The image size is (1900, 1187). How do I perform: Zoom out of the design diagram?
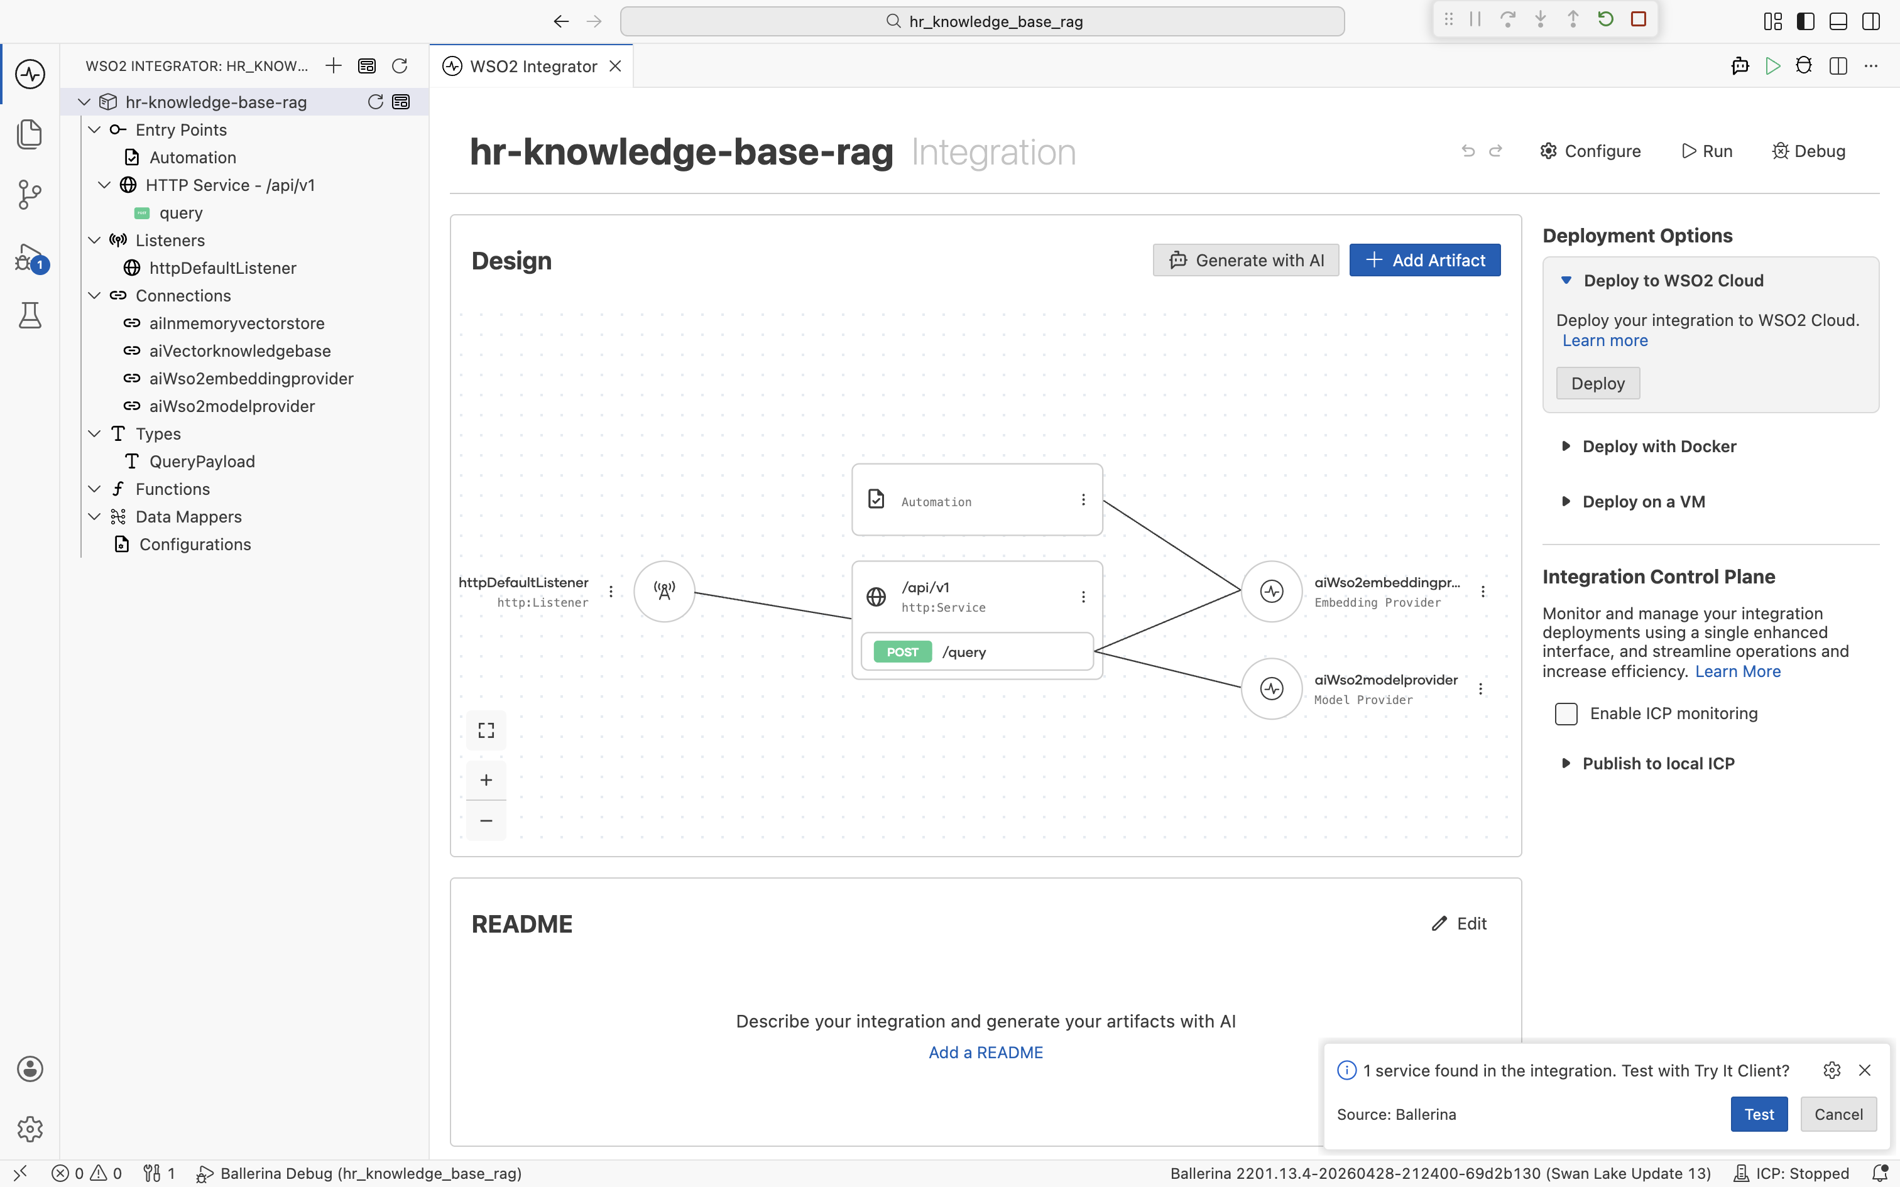coord(486,821)
